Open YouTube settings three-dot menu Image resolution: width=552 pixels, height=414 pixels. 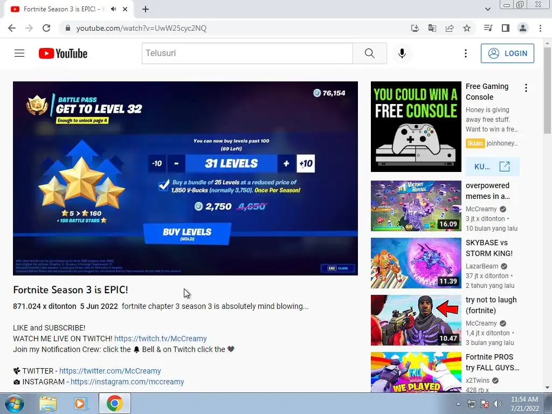(x=465, y=53)
